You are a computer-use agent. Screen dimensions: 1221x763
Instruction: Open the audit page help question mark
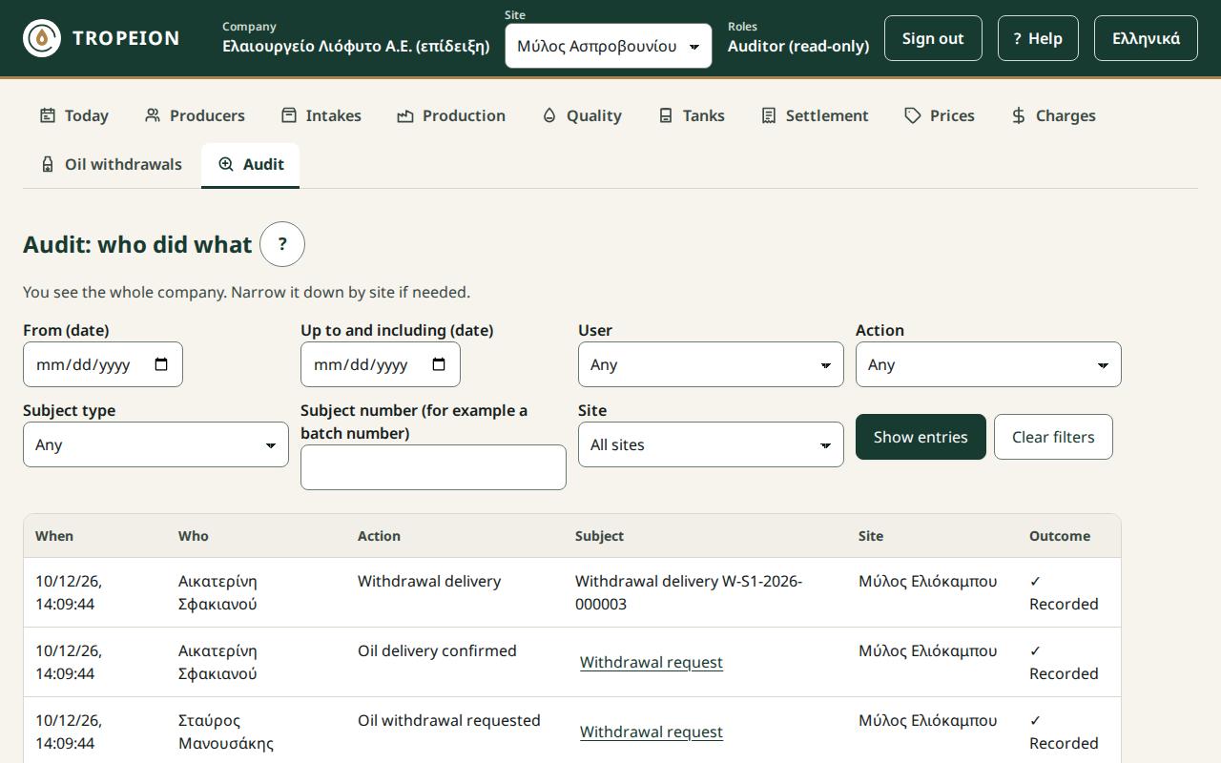pos(282,244)
